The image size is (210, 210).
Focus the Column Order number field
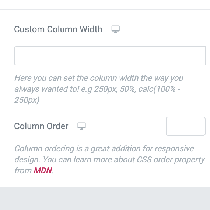186,126
